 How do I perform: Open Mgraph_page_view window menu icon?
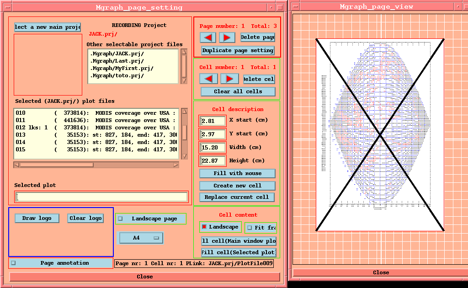click(x=296, y=6)
